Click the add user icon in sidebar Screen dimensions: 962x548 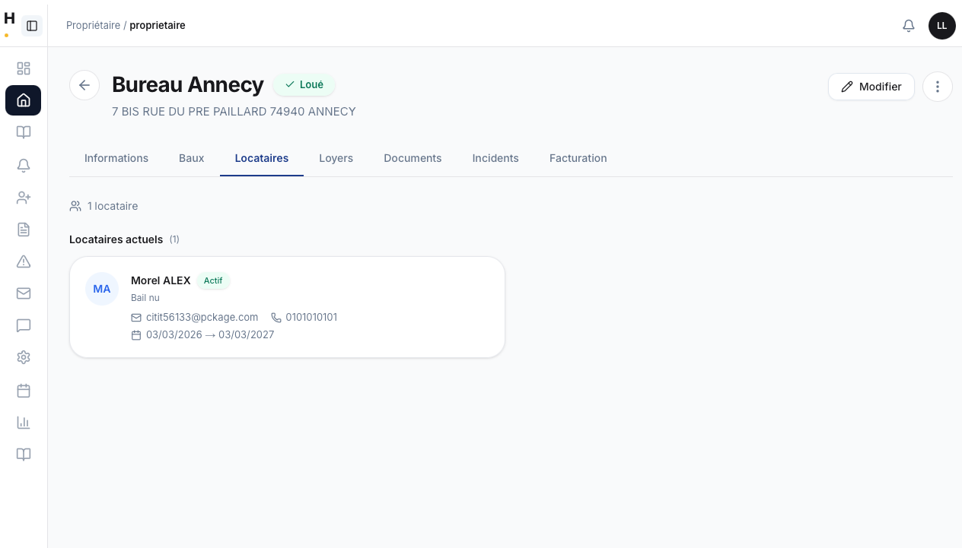[x=24, y=198]
